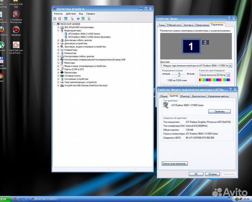This screenshot has height=202, width=252.
Task: Click the scan for hardware changes icon
Action: pyautogui.click(x=89, y=18)
